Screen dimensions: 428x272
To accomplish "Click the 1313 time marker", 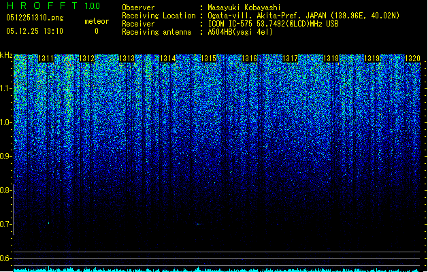I will (x=127, y=58).
